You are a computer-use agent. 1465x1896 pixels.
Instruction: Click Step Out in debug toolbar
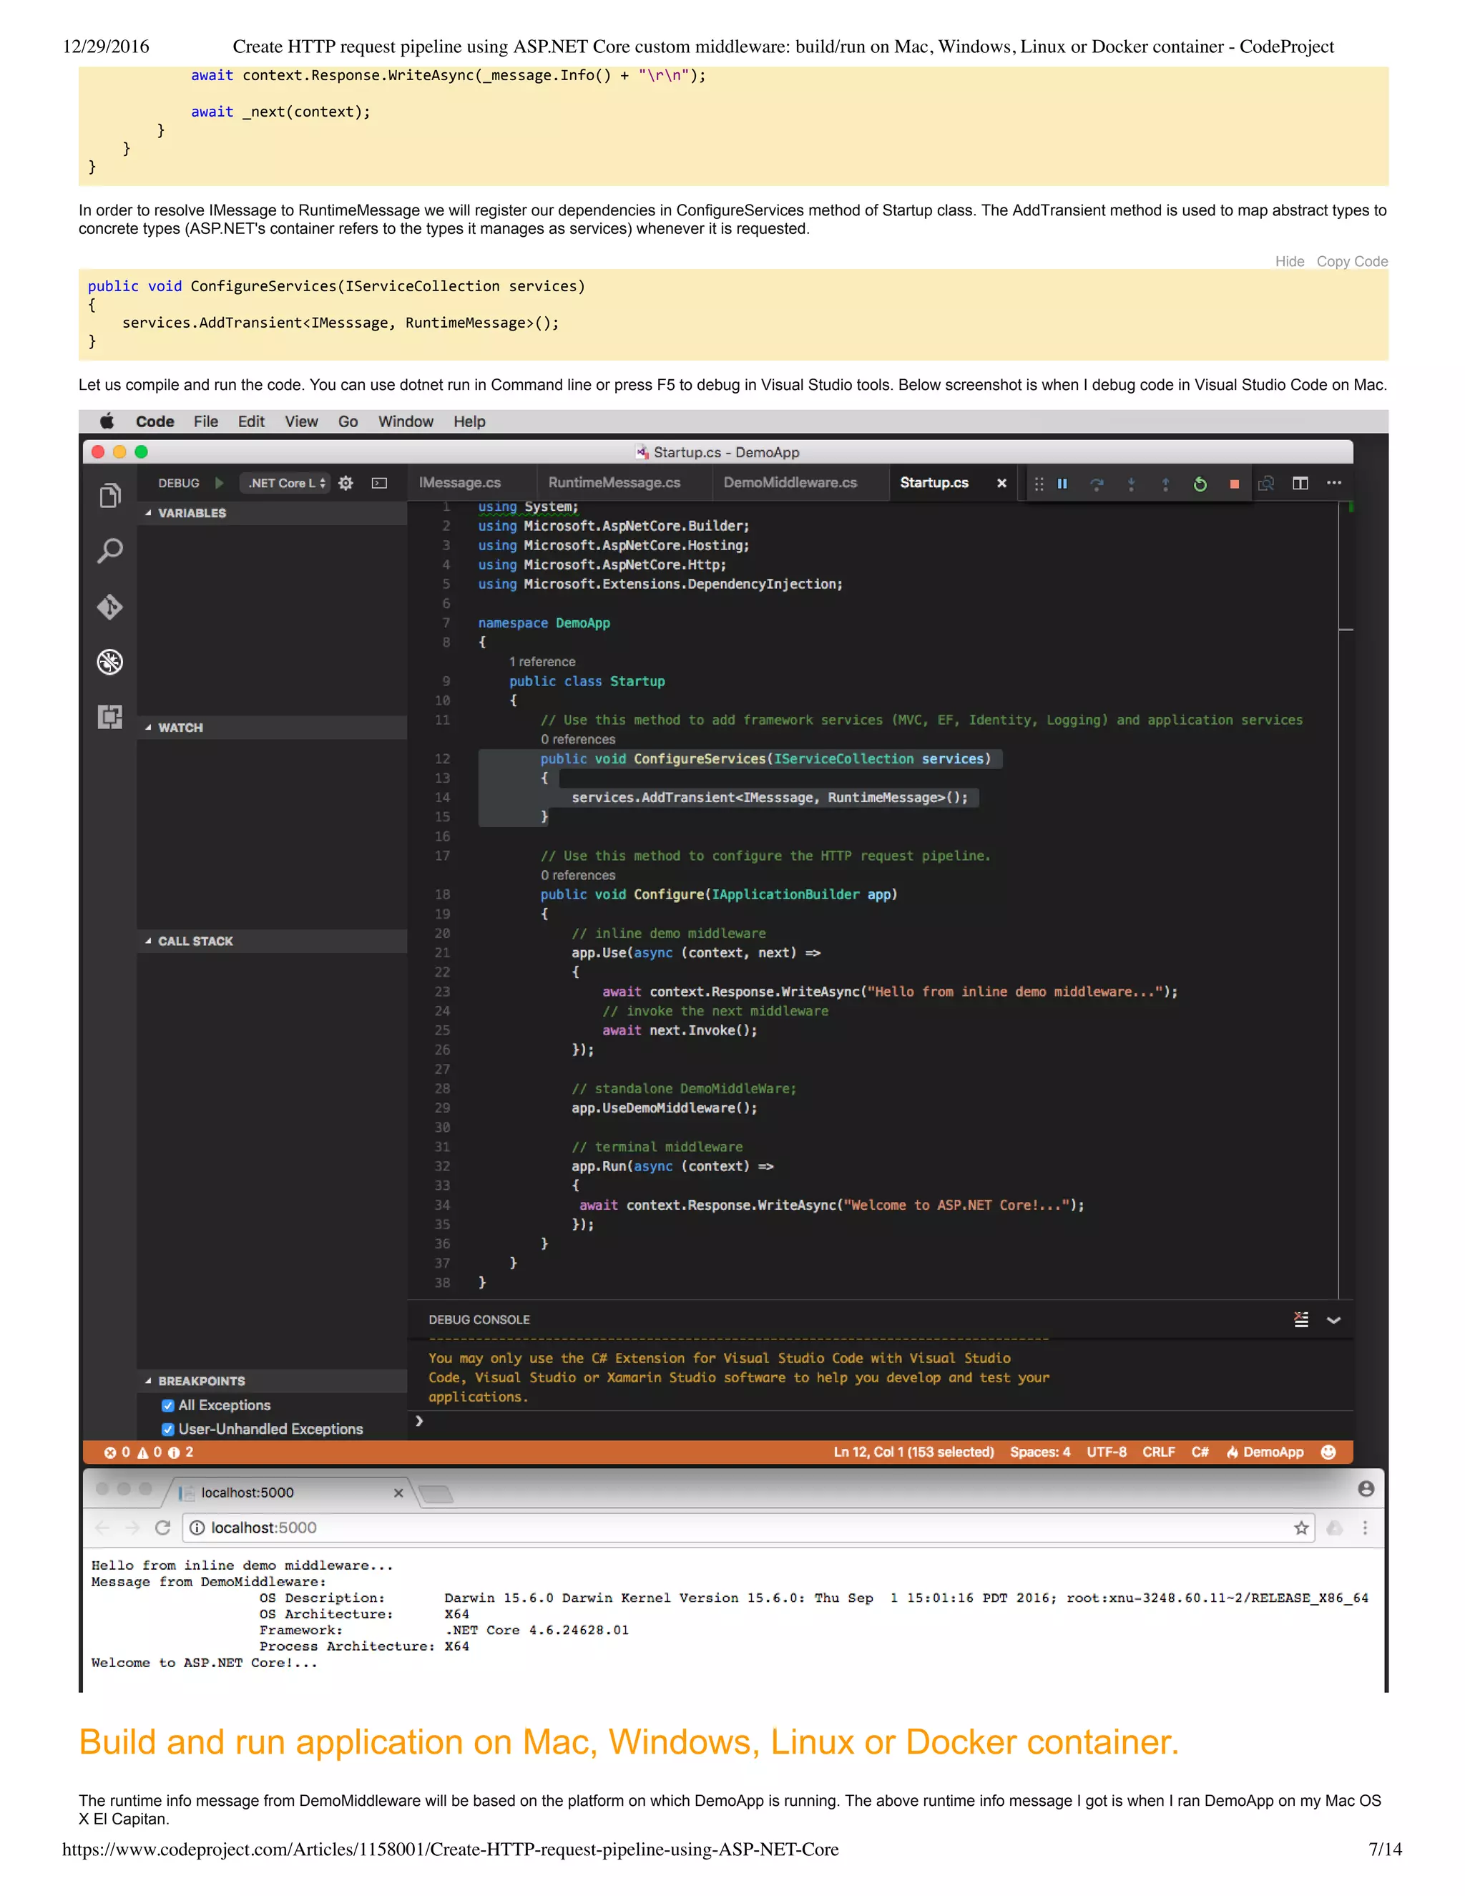(1165, 484)
